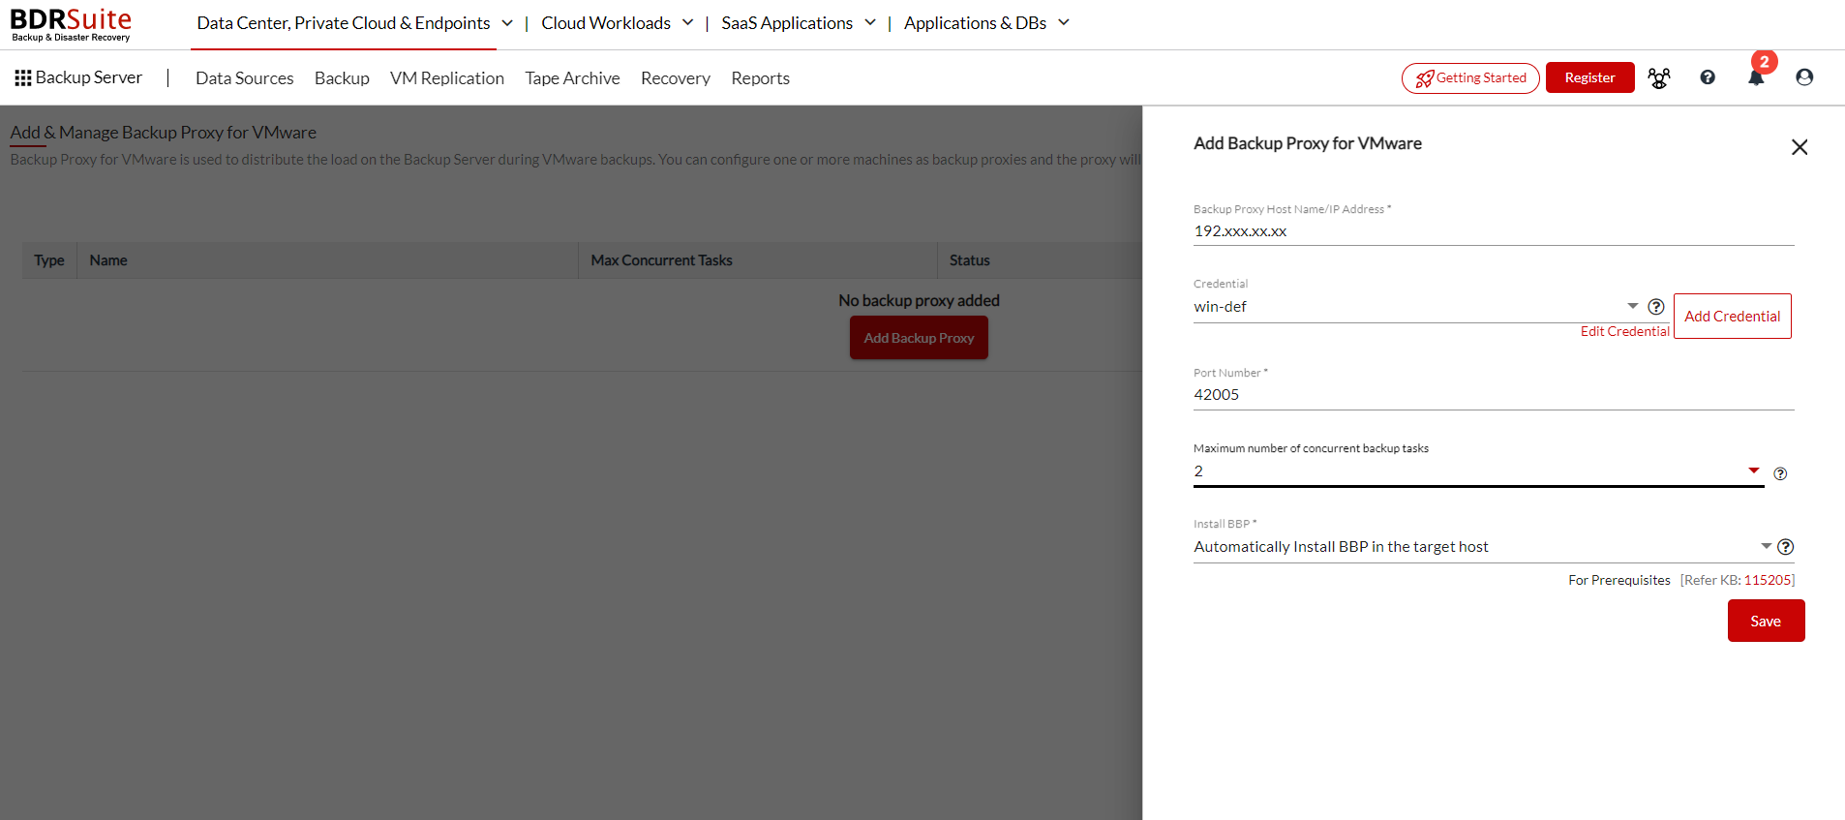The width and height of the screenshot is (1845, 820).
Task: Click the Getting Started button
Action: pyautogui.click(x=1470, y=78)
